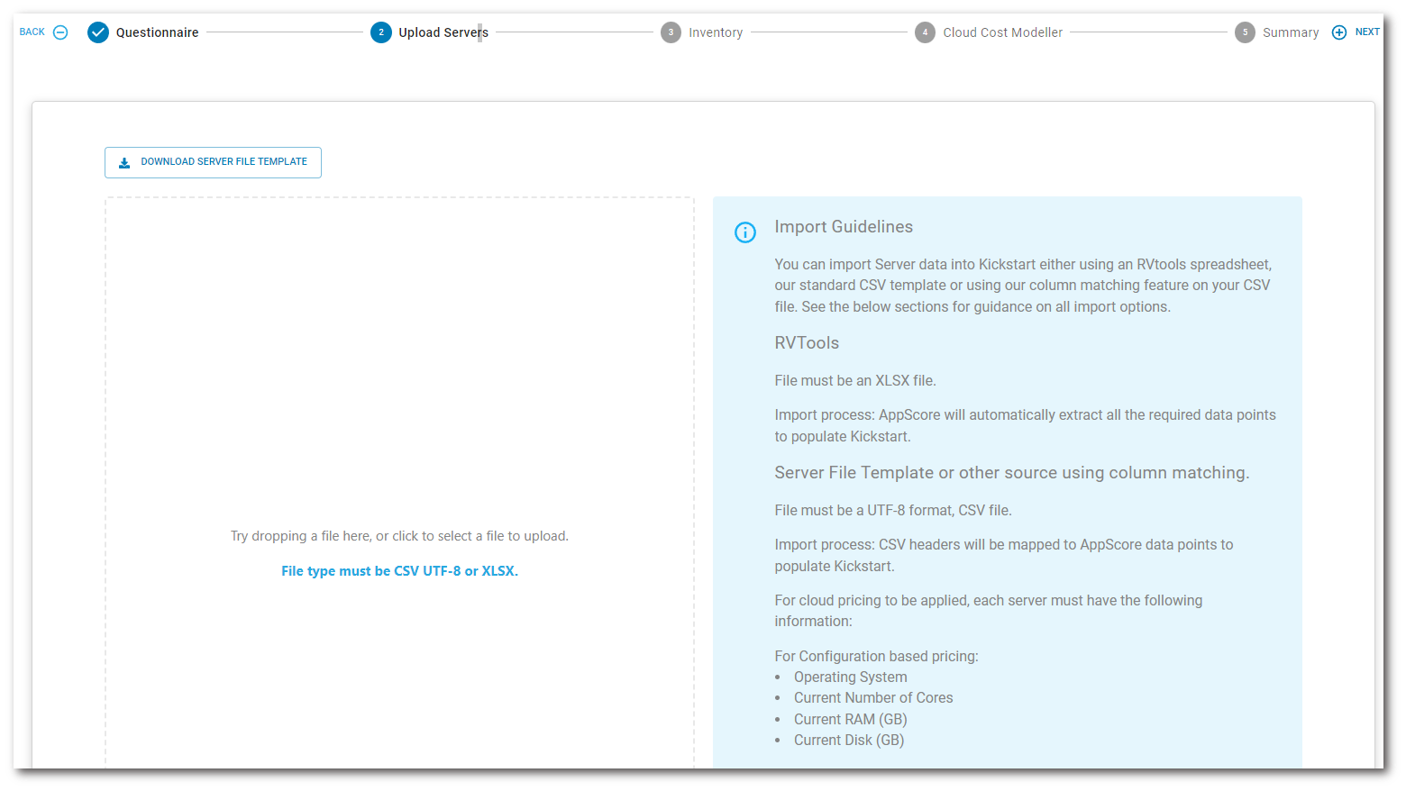Jump to the Summary step label

pyautogui.click(x=1290, y=32)
